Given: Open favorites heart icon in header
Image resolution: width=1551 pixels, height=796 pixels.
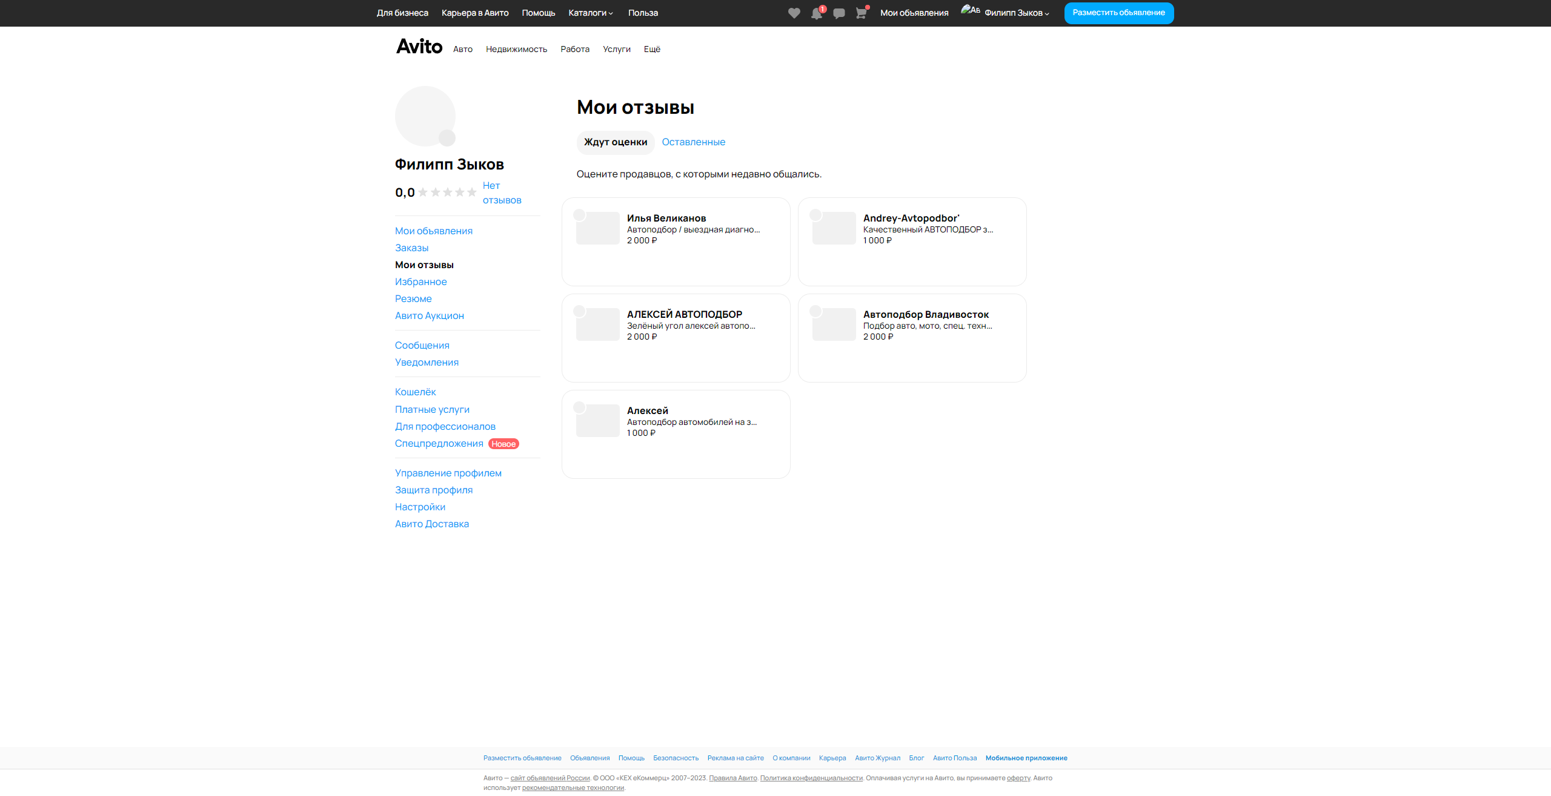Looking at the screenshot, I should click(x=794, y=13).
